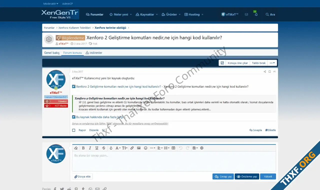This screenshot has height=190, width=320.
Task: Click the eraser remove-formatting icon in editor
Action: [x=76, y=148]
